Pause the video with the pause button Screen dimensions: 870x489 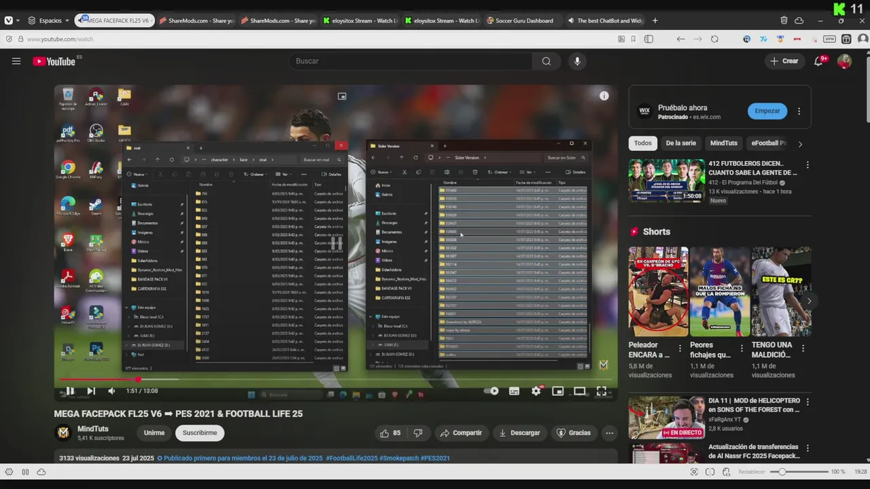point(69,391)
